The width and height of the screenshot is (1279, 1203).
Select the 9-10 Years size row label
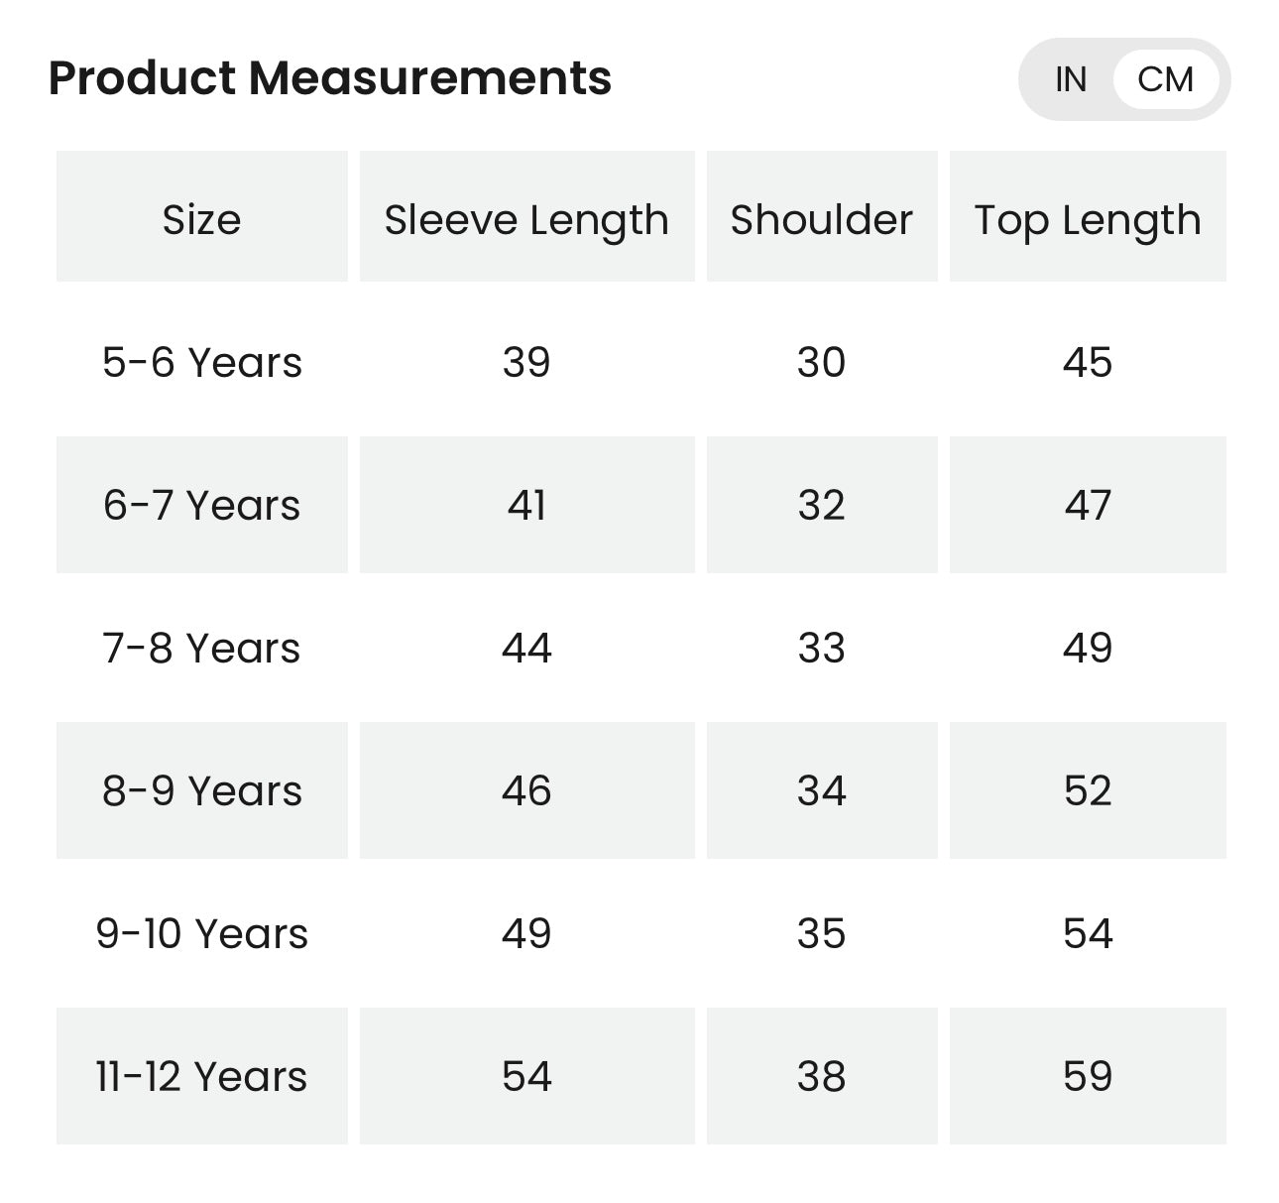click(x=202, y=933)
